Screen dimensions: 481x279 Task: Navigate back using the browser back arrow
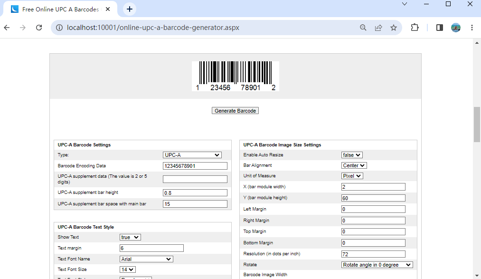[x=6, y=28]
